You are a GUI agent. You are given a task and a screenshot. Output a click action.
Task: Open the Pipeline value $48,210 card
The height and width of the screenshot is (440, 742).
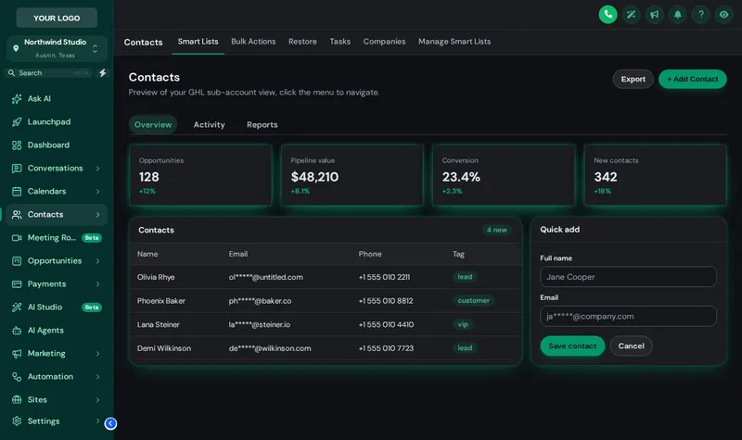(x=352, y=175)
